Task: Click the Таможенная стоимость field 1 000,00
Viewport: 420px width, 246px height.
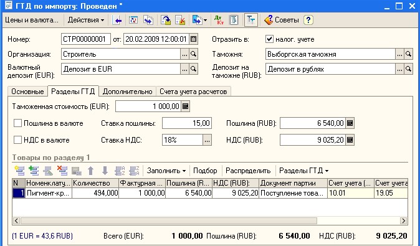Action: 148,106
